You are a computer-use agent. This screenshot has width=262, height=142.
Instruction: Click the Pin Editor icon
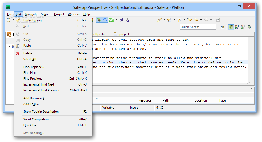point(218,20)
